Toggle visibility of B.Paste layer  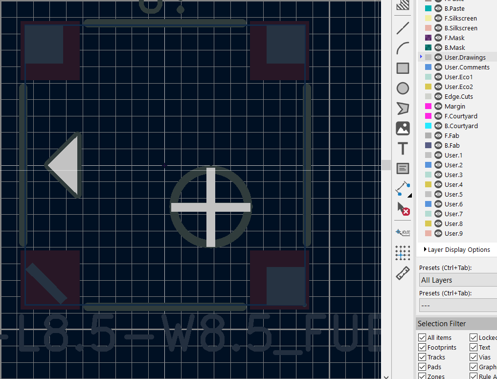tap(438, 8)
